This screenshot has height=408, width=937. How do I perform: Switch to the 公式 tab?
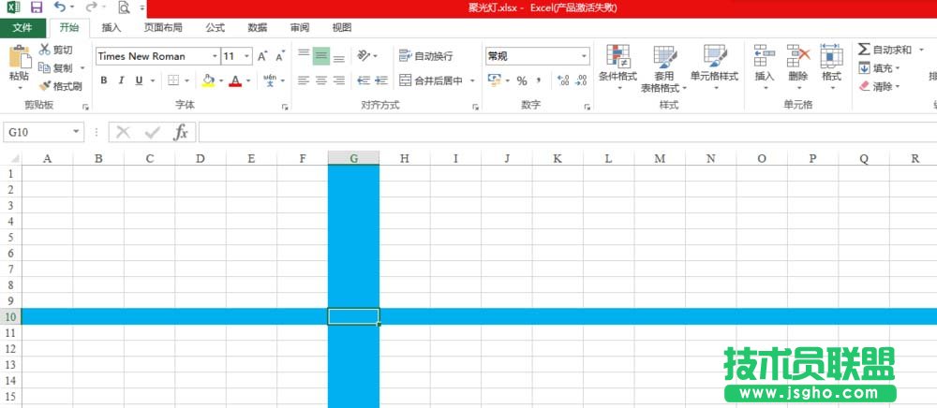[216, 27]
